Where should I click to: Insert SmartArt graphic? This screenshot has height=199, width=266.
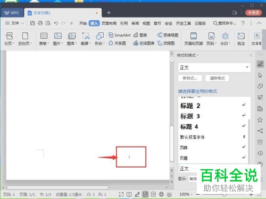pos(119,35)
